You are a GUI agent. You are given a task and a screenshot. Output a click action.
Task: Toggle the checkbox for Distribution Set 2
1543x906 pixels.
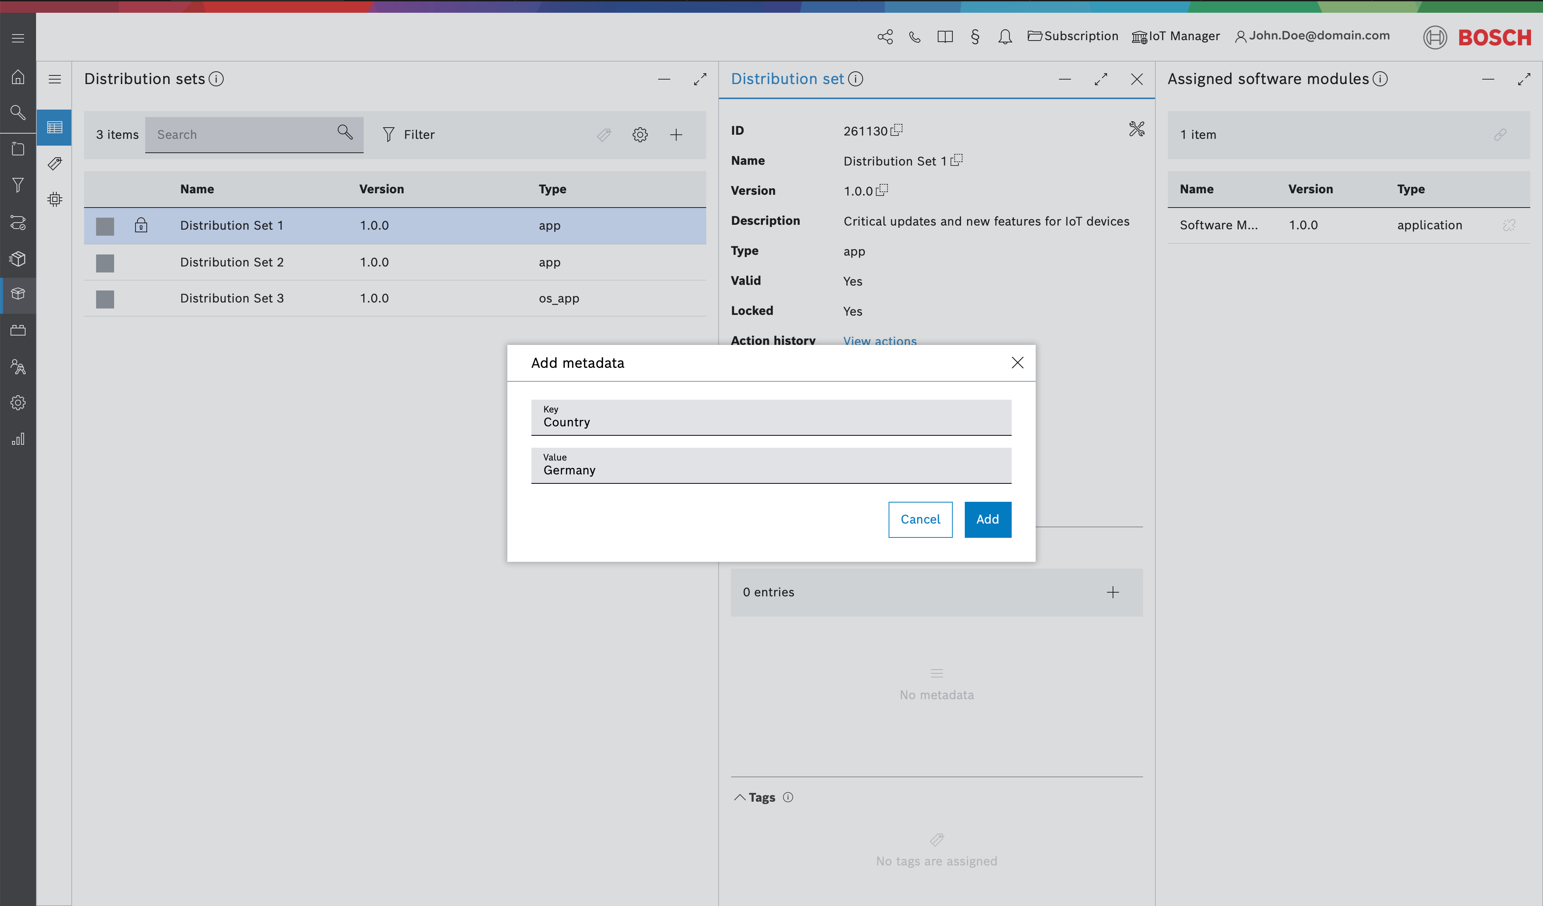point(105,262)
